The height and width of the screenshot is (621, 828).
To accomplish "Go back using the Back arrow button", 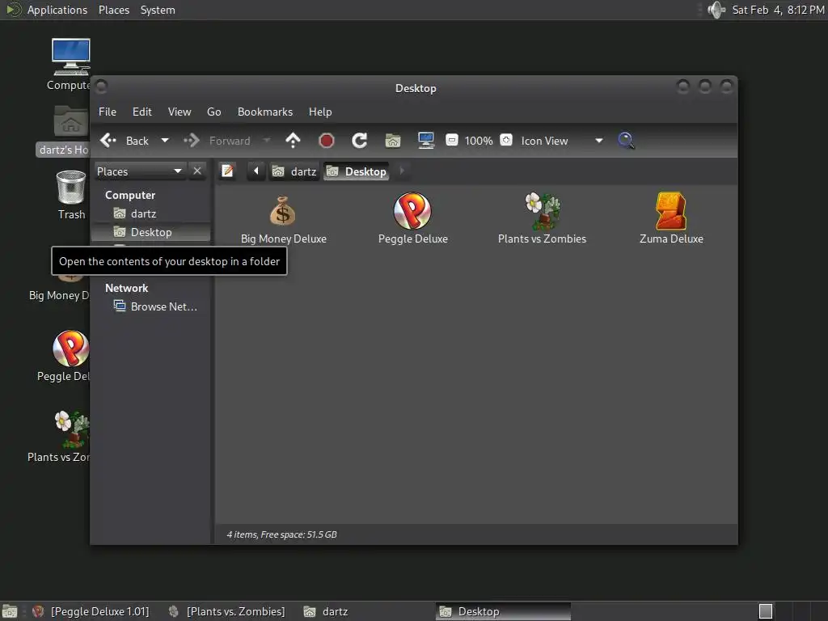I will coord(125,141).
